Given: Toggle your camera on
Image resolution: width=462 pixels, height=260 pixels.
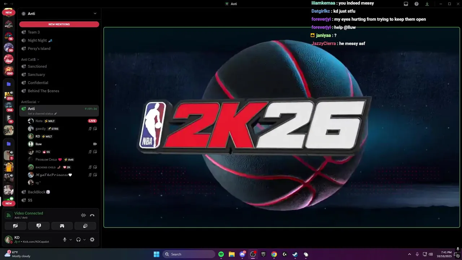Looking at the screenshot, I should [x=15, y=226].
